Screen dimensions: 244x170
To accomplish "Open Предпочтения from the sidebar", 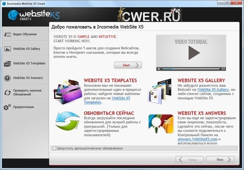I will (26, 107).
